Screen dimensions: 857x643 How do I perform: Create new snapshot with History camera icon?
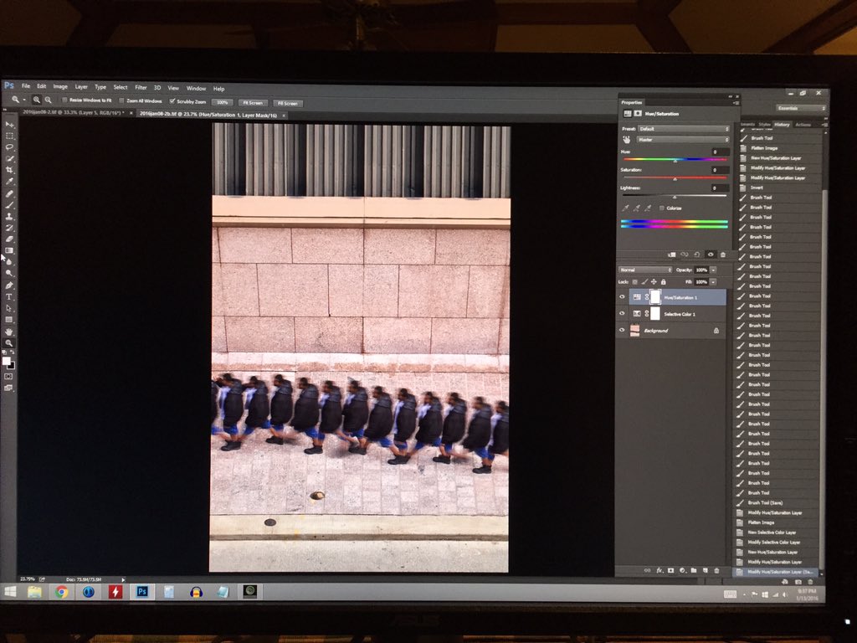pyautogui.click(x=798, y=582)
